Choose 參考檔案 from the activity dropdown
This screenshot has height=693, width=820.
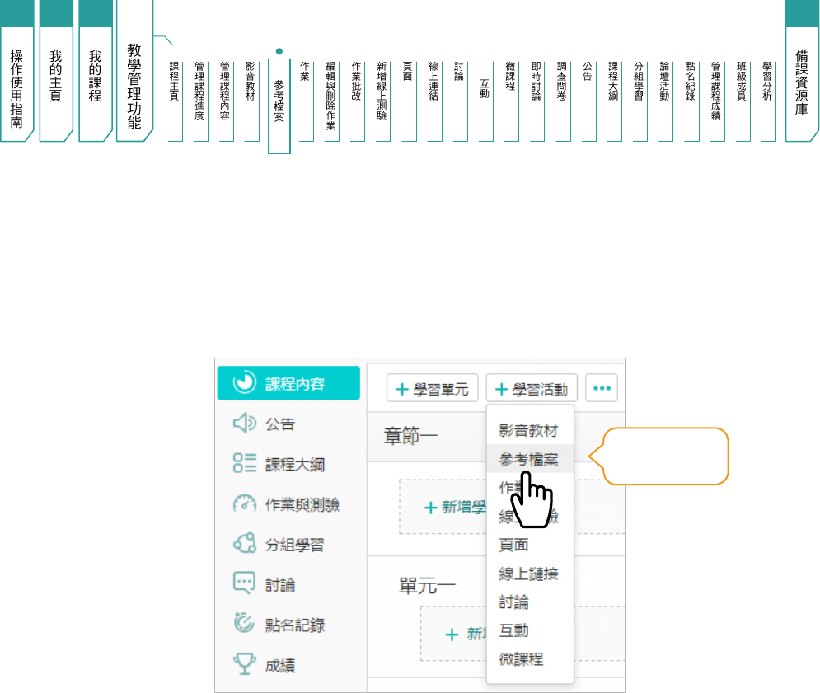pyautogui.click(x=530, y=459)
